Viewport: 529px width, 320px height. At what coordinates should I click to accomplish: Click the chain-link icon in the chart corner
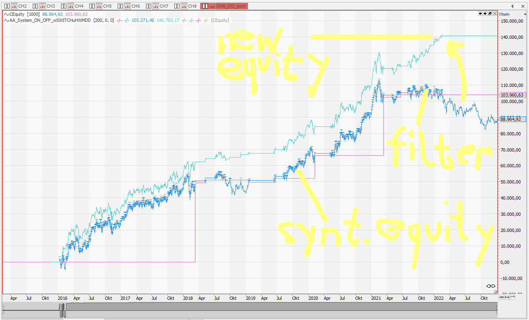491,286
